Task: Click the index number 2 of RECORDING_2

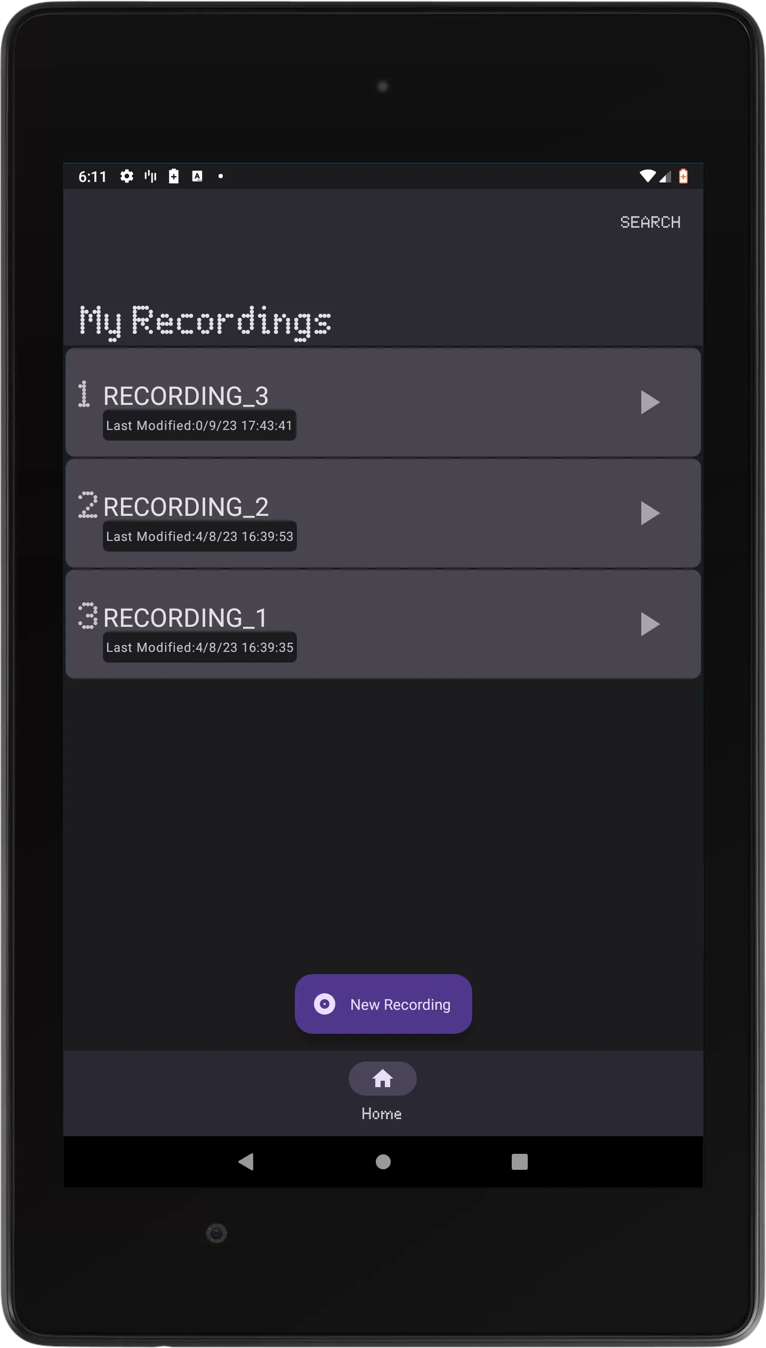Action: pyautogui.click(x=88, y=505)
